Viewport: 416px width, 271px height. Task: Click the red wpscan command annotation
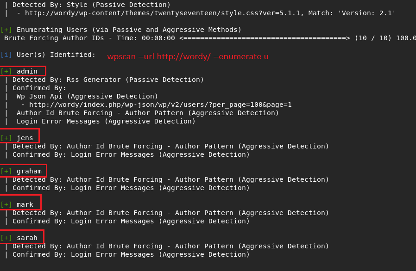[188, 56]
